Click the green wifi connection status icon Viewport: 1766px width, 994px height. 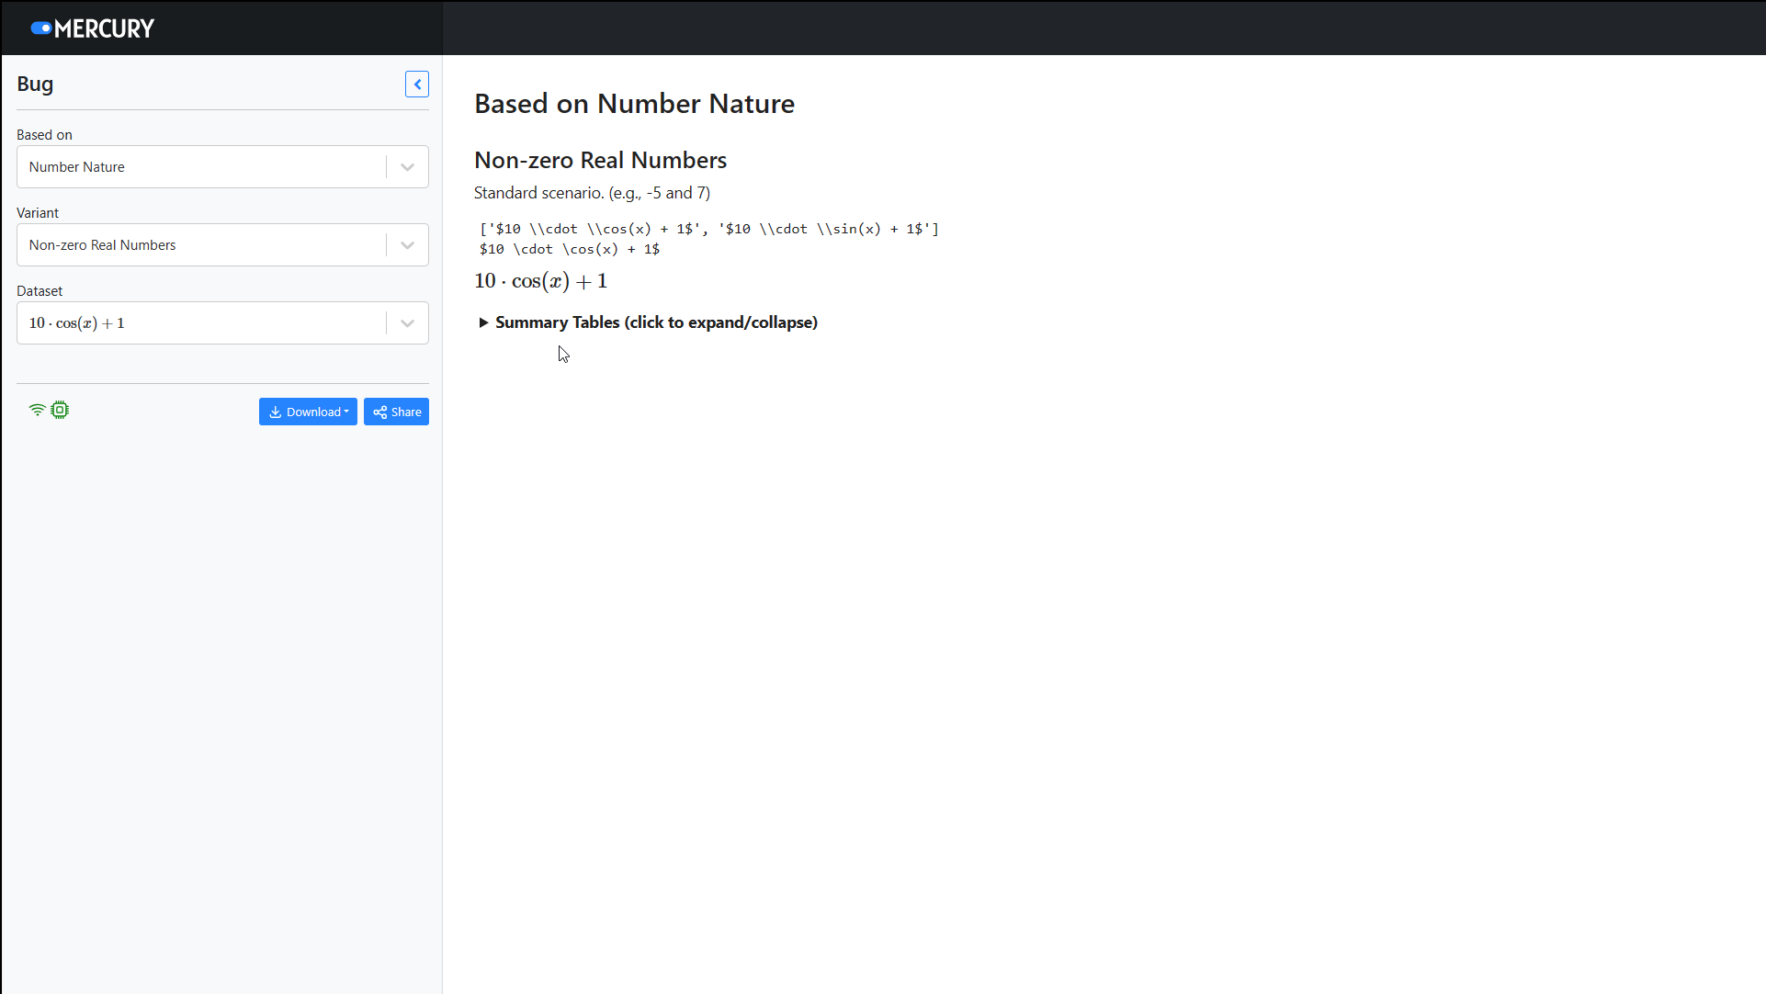[x=37, y=410]
